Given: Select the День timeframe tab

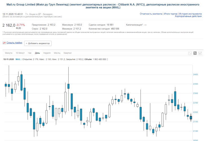Looking at the screenshot, I should click(x=37, y=53).
